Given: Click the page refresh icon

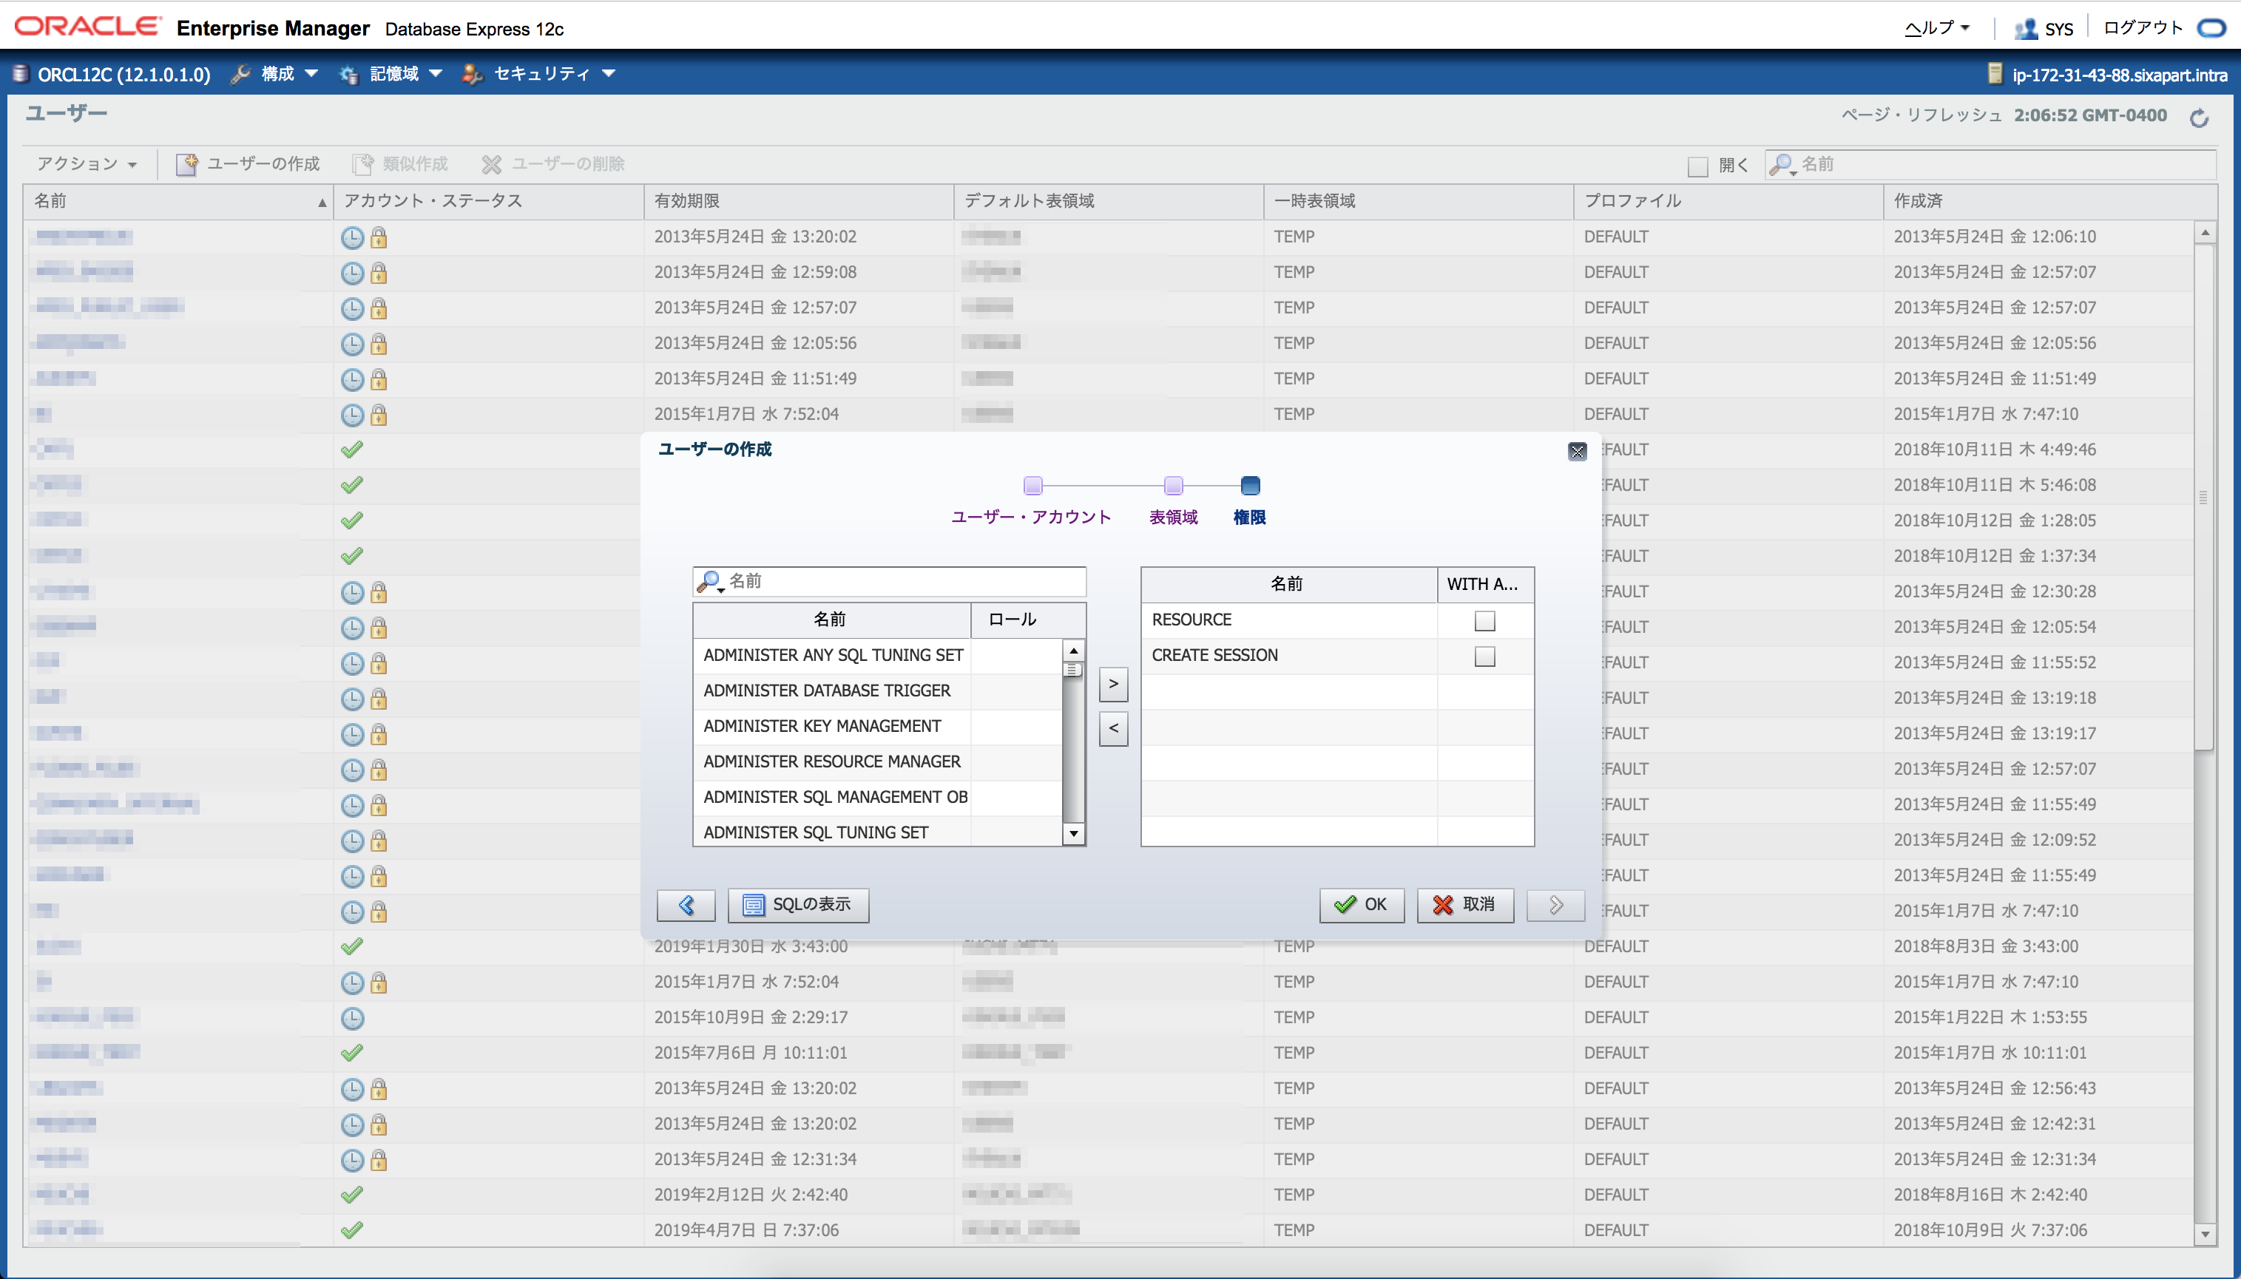Looking at the screenshot, I should (2199, 118).
